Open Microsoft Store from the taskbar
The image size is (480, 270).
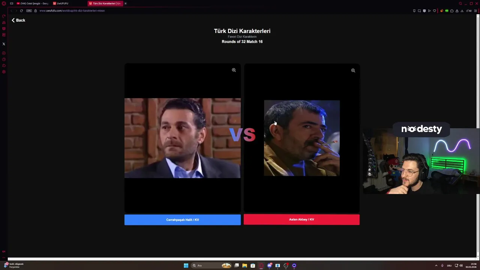pos(253,265)
